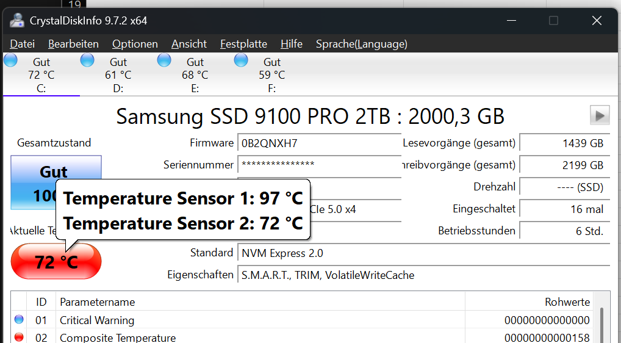Click the red status dot for Composite Temperature
Screen dimensions: 621x343
19,337
